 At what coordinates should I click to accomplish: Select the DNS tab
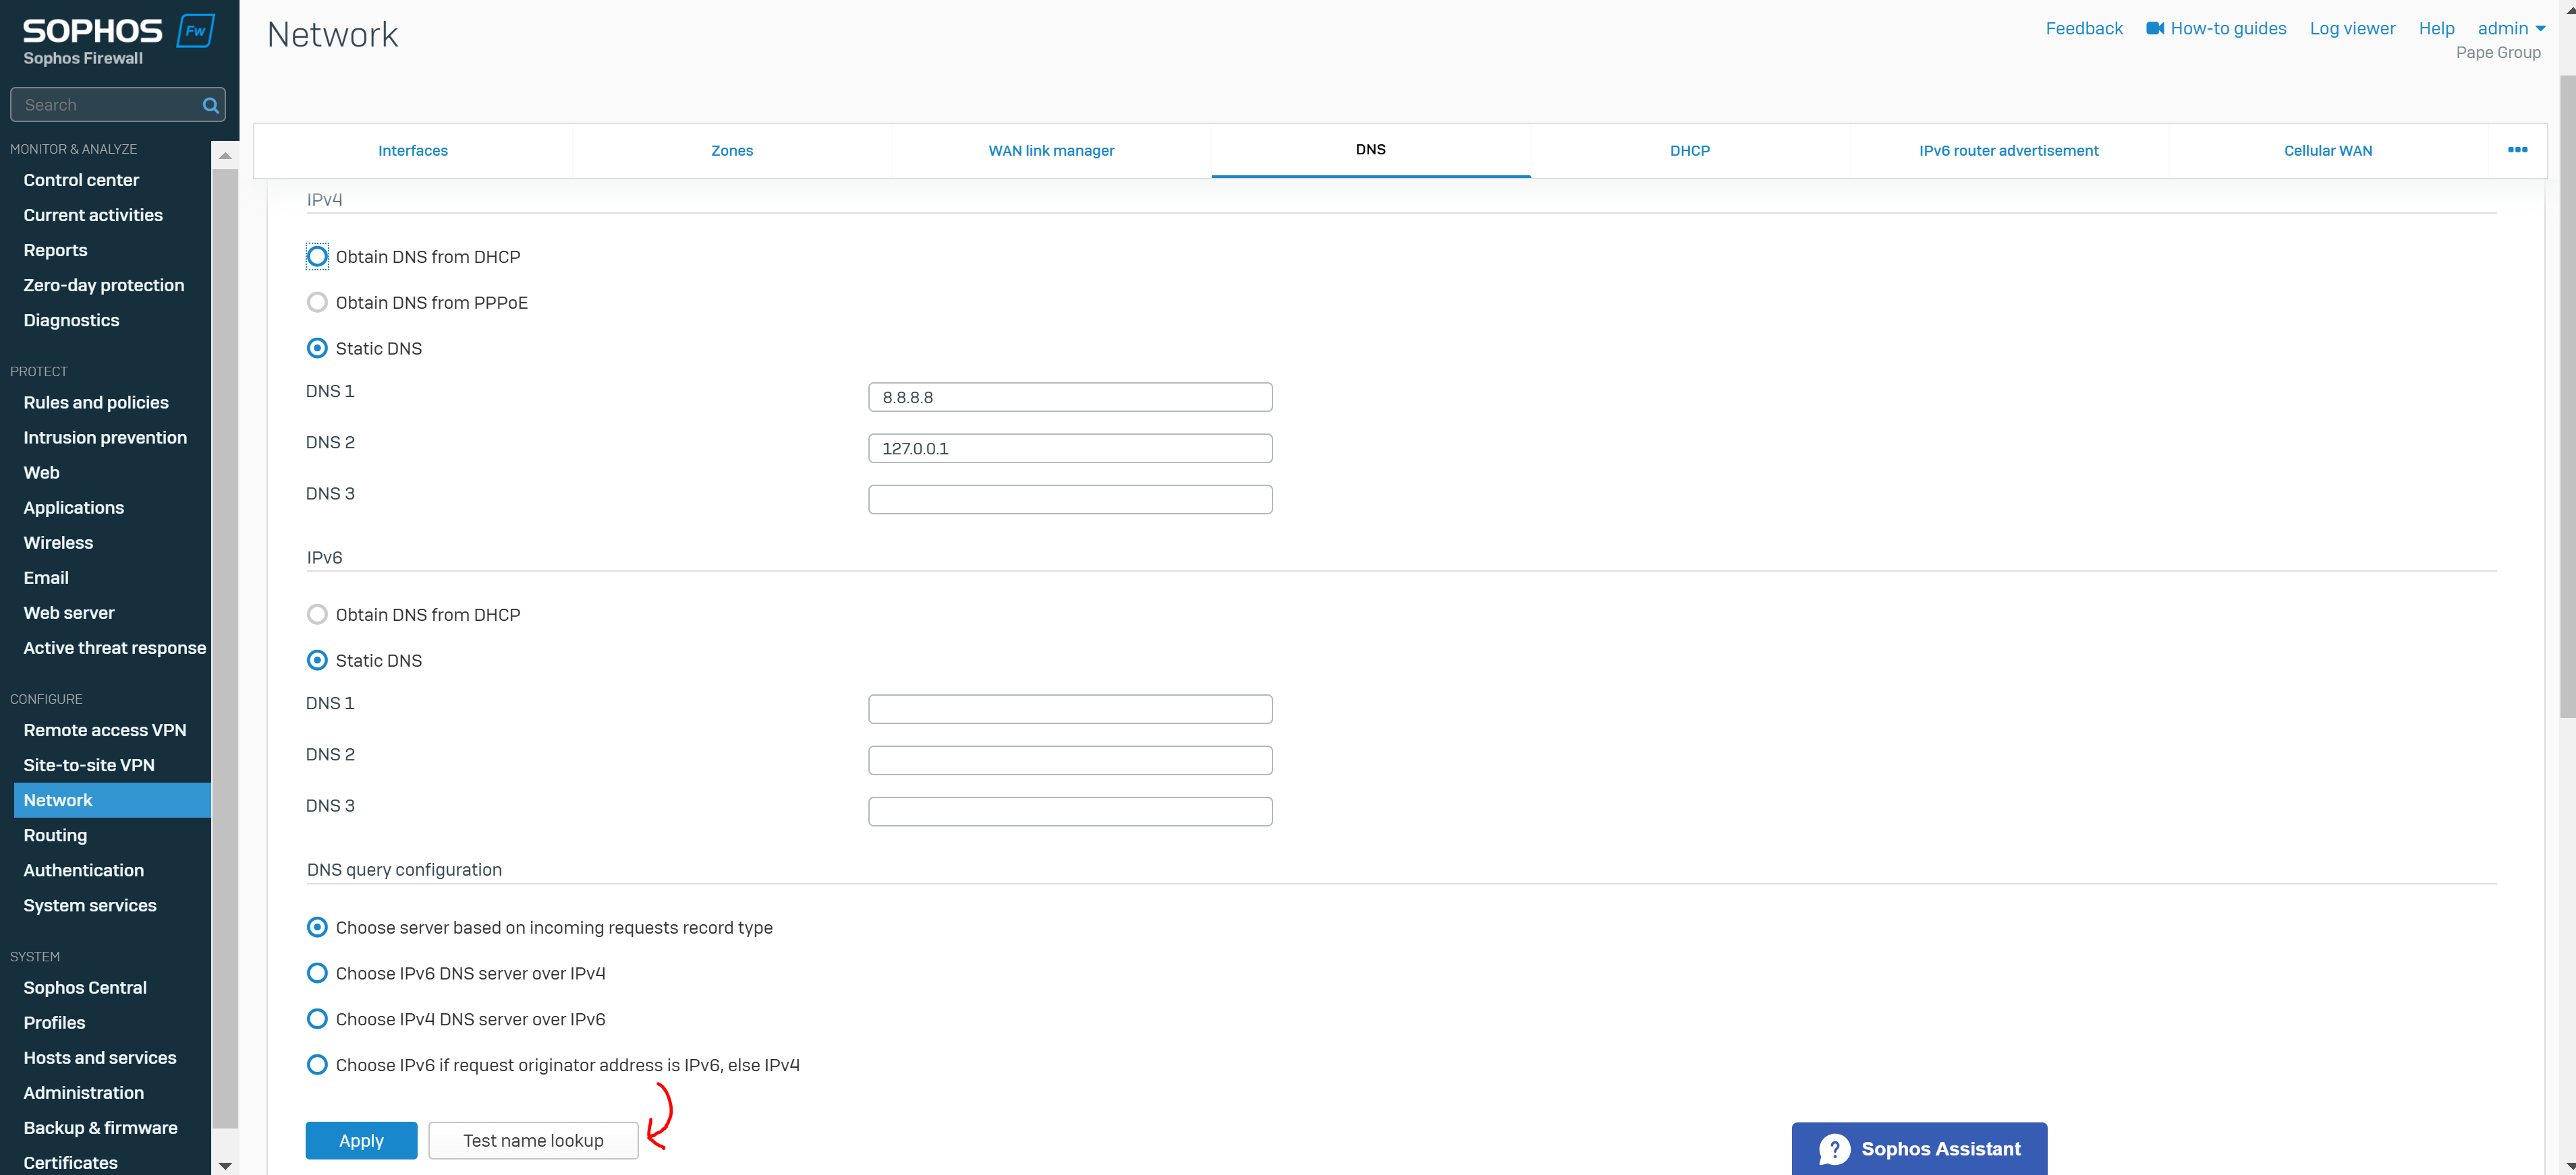(x=1371, y=150)
